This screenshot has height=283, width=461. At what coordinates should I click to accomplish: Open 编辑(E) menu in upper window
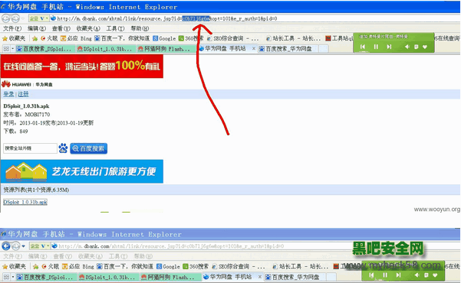[x=37, y=28]
